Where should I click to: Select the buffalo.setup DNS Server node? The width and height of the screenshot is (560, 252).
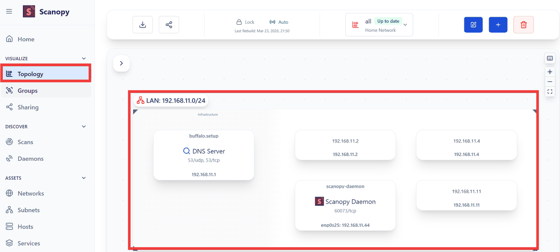[203, 155]
